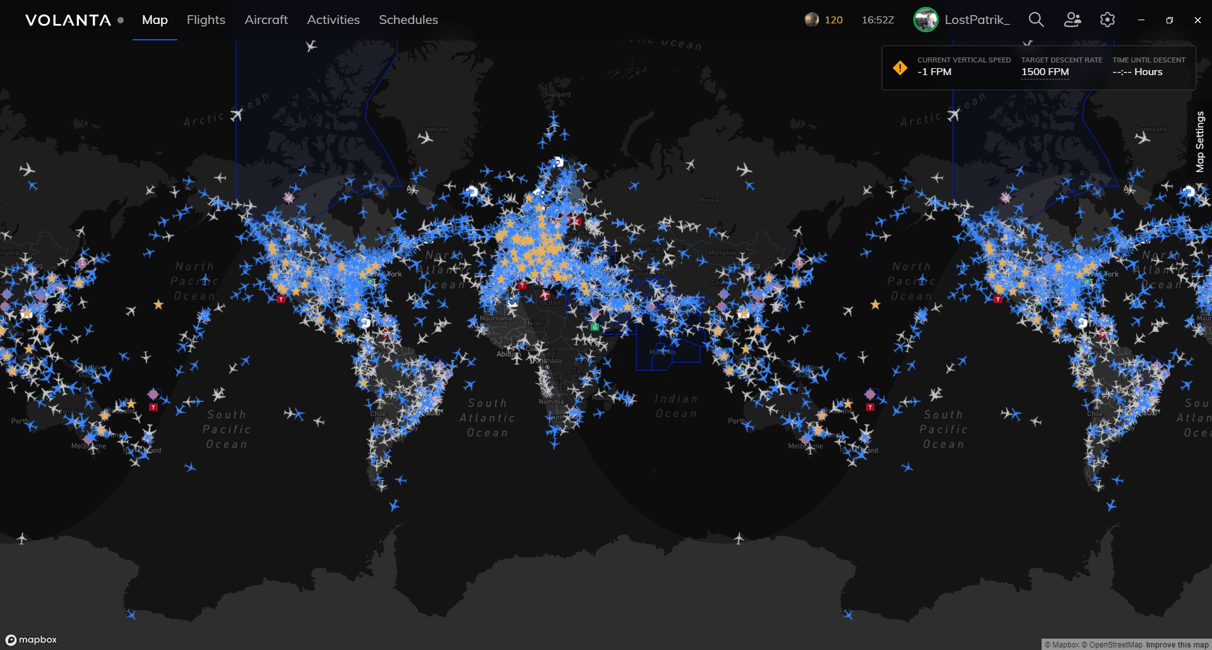1212x650 pixels.
Task: Open the friends icon next to search
Action: pyautogui.click(x=1072, y=20)
